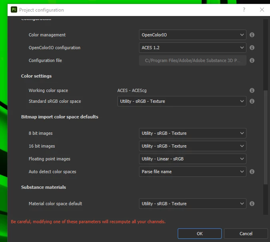The width and height of the screenshot is (270, 242).
Task: Click the Floating point images label
Action: coord(50,159)
